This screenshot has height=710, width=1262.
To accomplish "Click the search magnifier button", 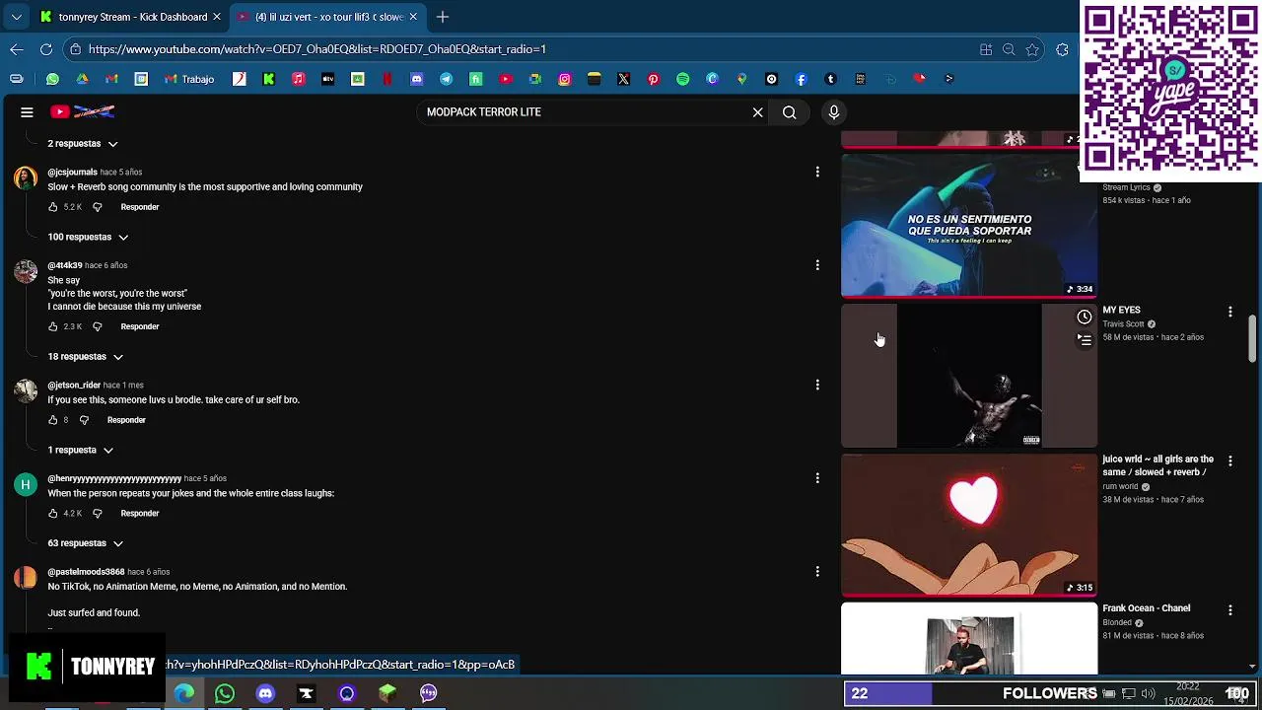I will coord(789,112).
